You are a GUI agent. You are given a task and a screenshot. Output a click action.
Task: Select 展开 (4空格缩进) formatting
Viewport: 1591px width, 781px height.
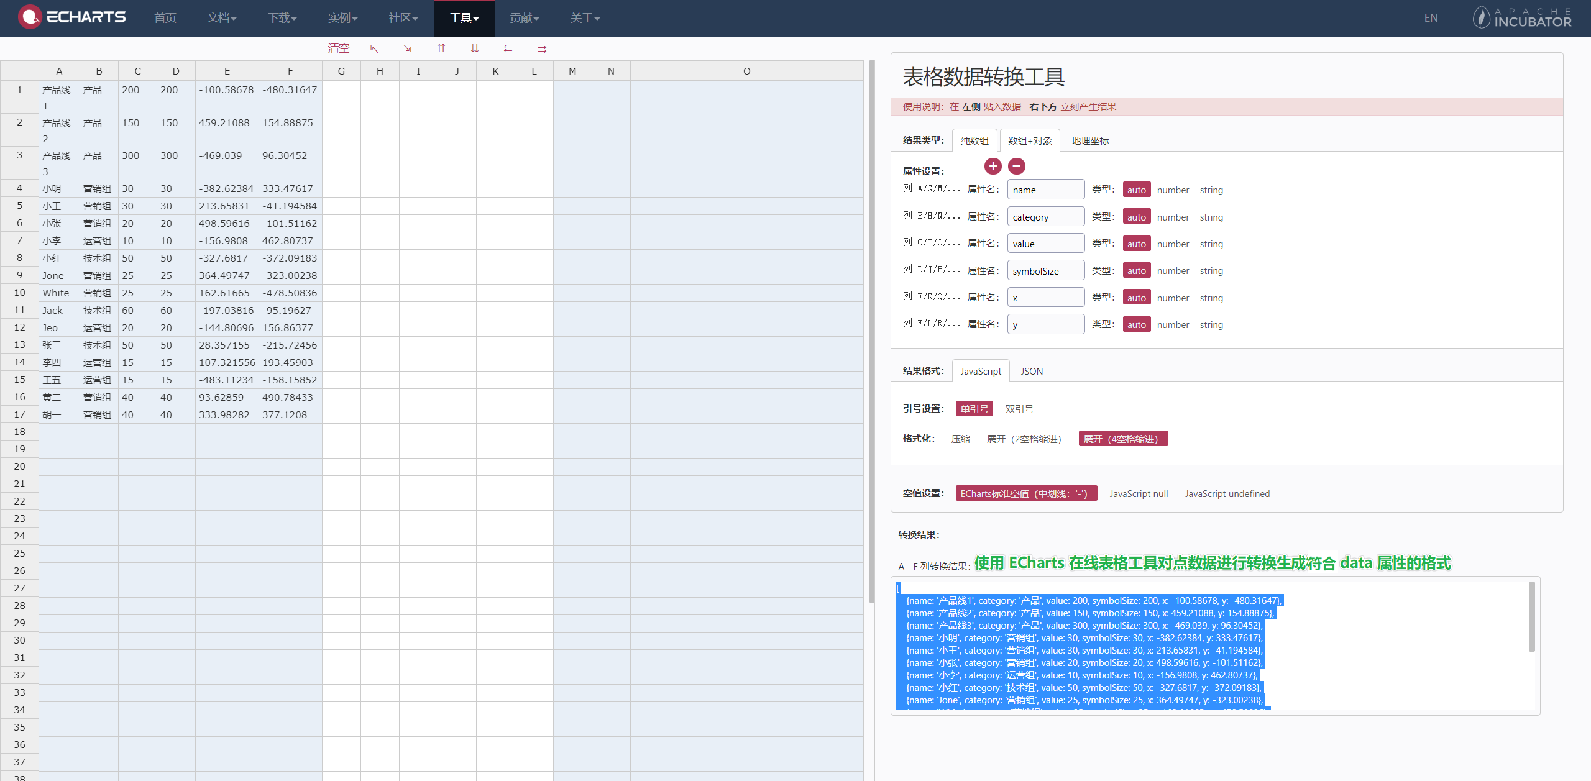click(1123, 439)
